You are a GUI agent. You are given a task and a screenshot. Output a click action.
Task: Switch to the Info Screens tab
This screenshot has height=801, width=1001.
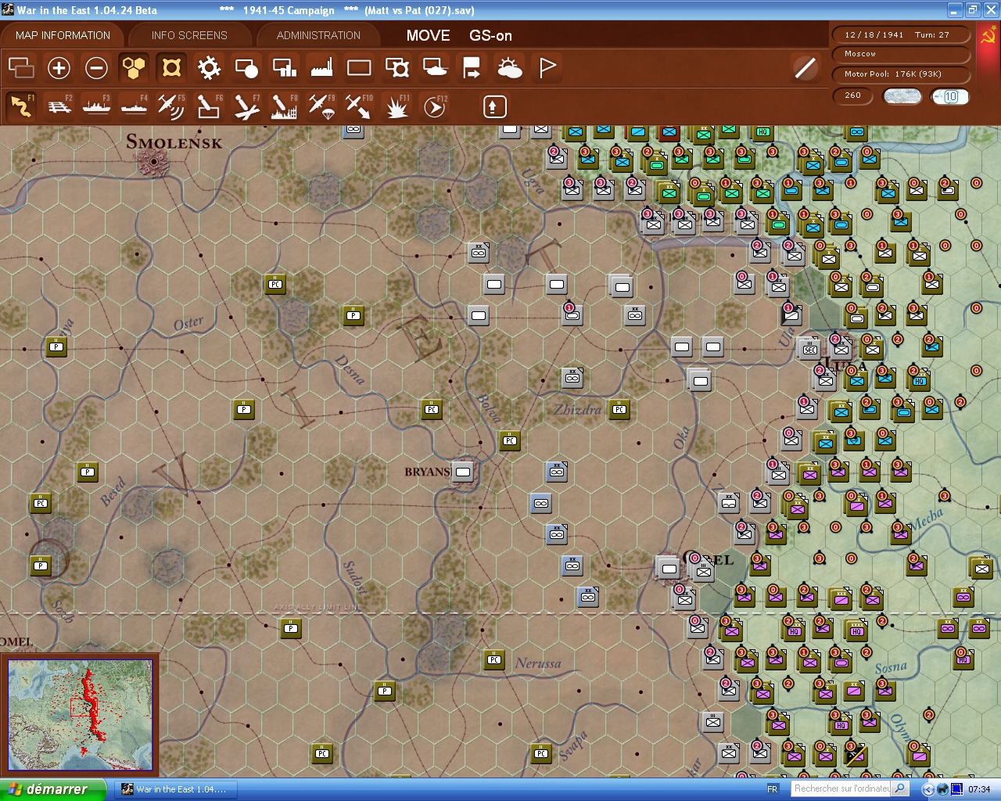click(189, 35)
